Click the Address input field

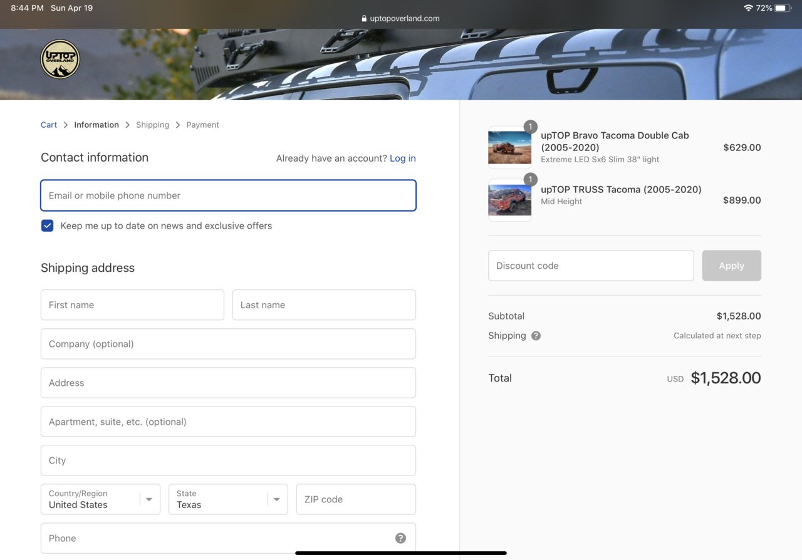[228, 383]
